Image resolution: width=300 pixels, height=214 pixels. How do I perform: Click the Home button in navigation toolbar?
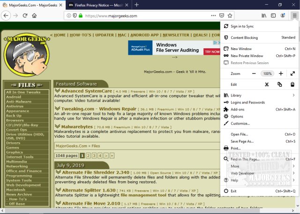point(34,15)
